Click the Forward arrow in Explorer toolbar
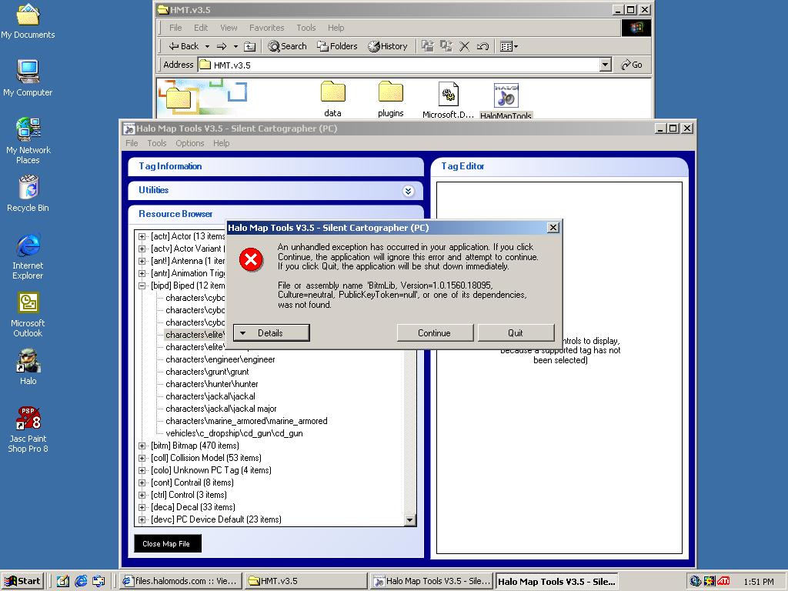Screen dimensions: 788x591 pyautogui.click(x=222, y=46)
